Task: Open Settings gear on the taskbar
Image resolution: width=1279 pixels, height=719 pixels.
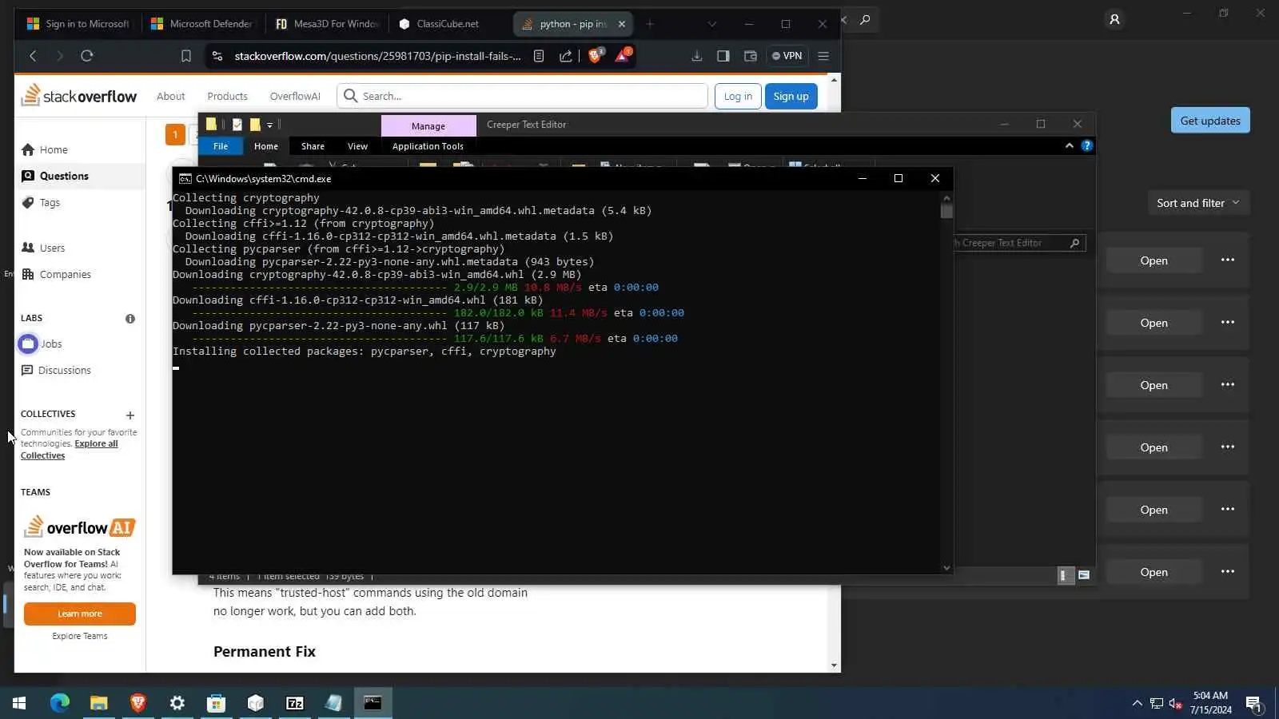Action: point(177,703)
